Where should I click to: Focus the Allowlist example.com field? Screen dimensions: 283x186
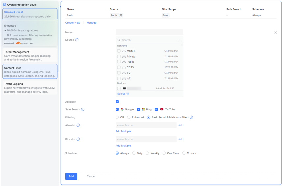[x=146, y=125]
